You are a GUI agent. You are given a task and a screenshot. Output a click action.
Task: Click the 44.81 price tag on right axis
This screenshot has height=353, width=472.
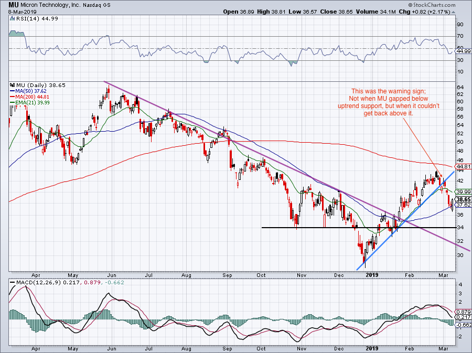click(464, 166)
